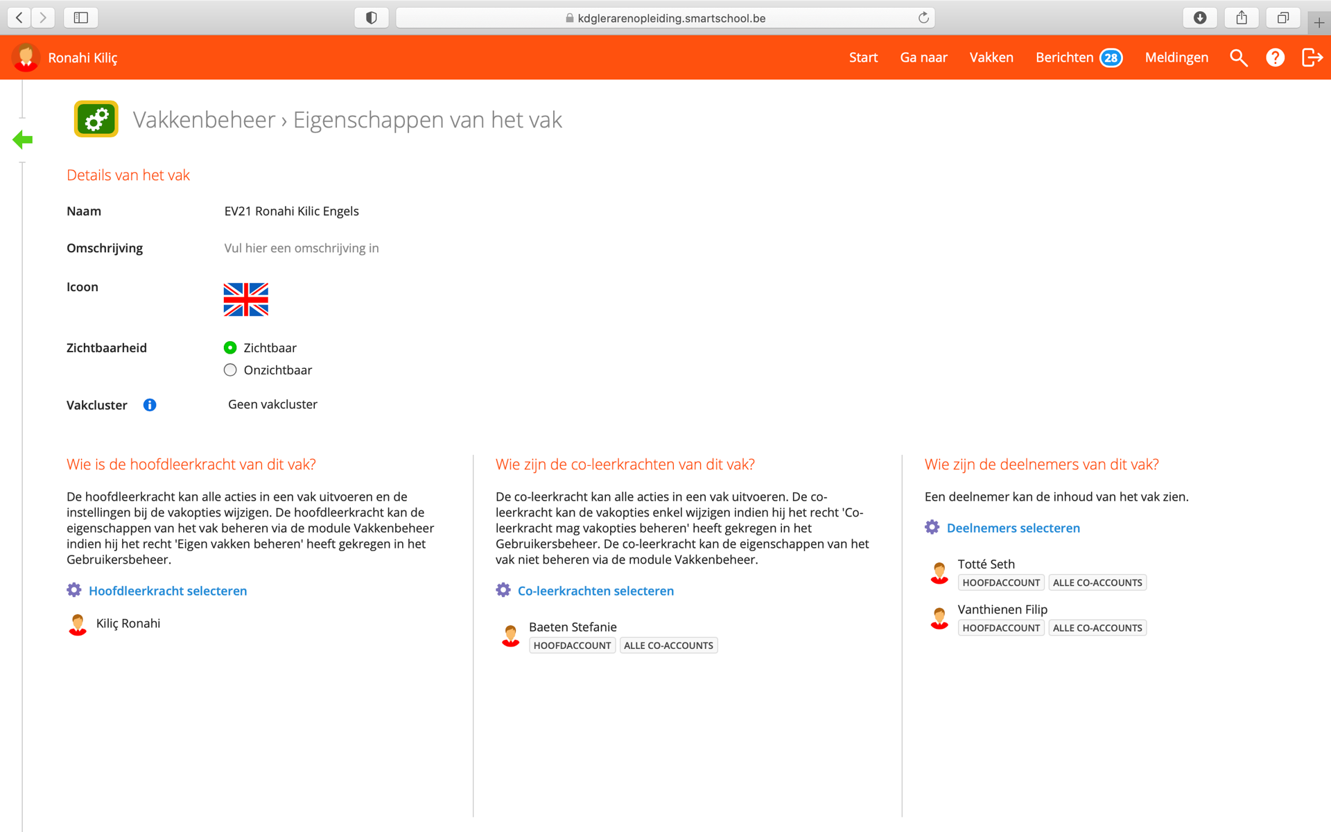
Task: Click the Ronahi Kiliç username in header
Action: pos(82,58)
